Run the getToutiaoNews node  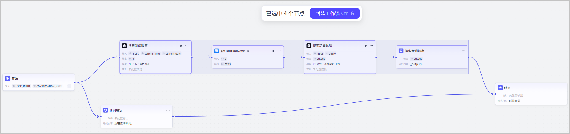click(x=274, y=51)
